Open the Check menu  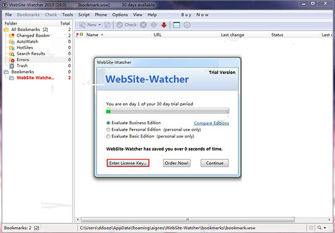tap(51, 14)
